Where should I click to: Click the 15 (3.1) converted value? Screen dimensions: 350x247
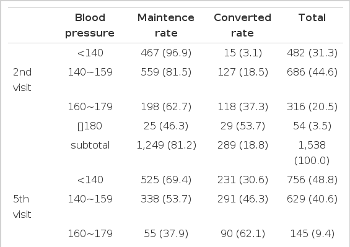click(243, 53)
